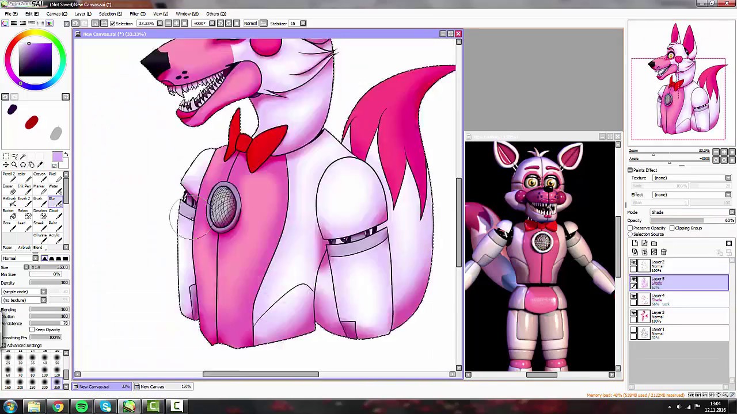Open the File menu
Screen dimensions: 737x414
point(10,14)
